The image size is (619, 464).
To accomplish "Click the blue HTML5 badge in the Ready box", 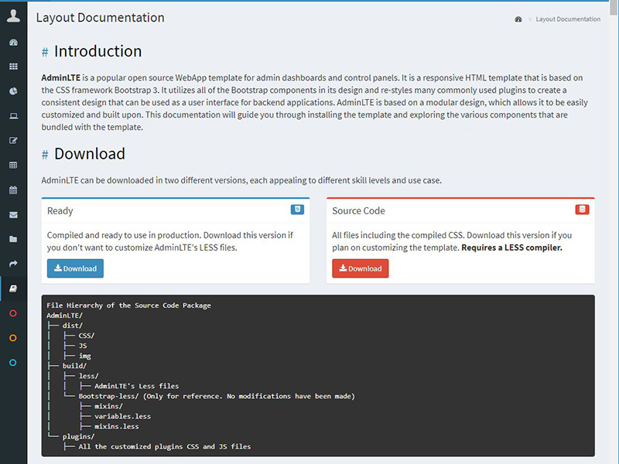I will pos(297,210).
